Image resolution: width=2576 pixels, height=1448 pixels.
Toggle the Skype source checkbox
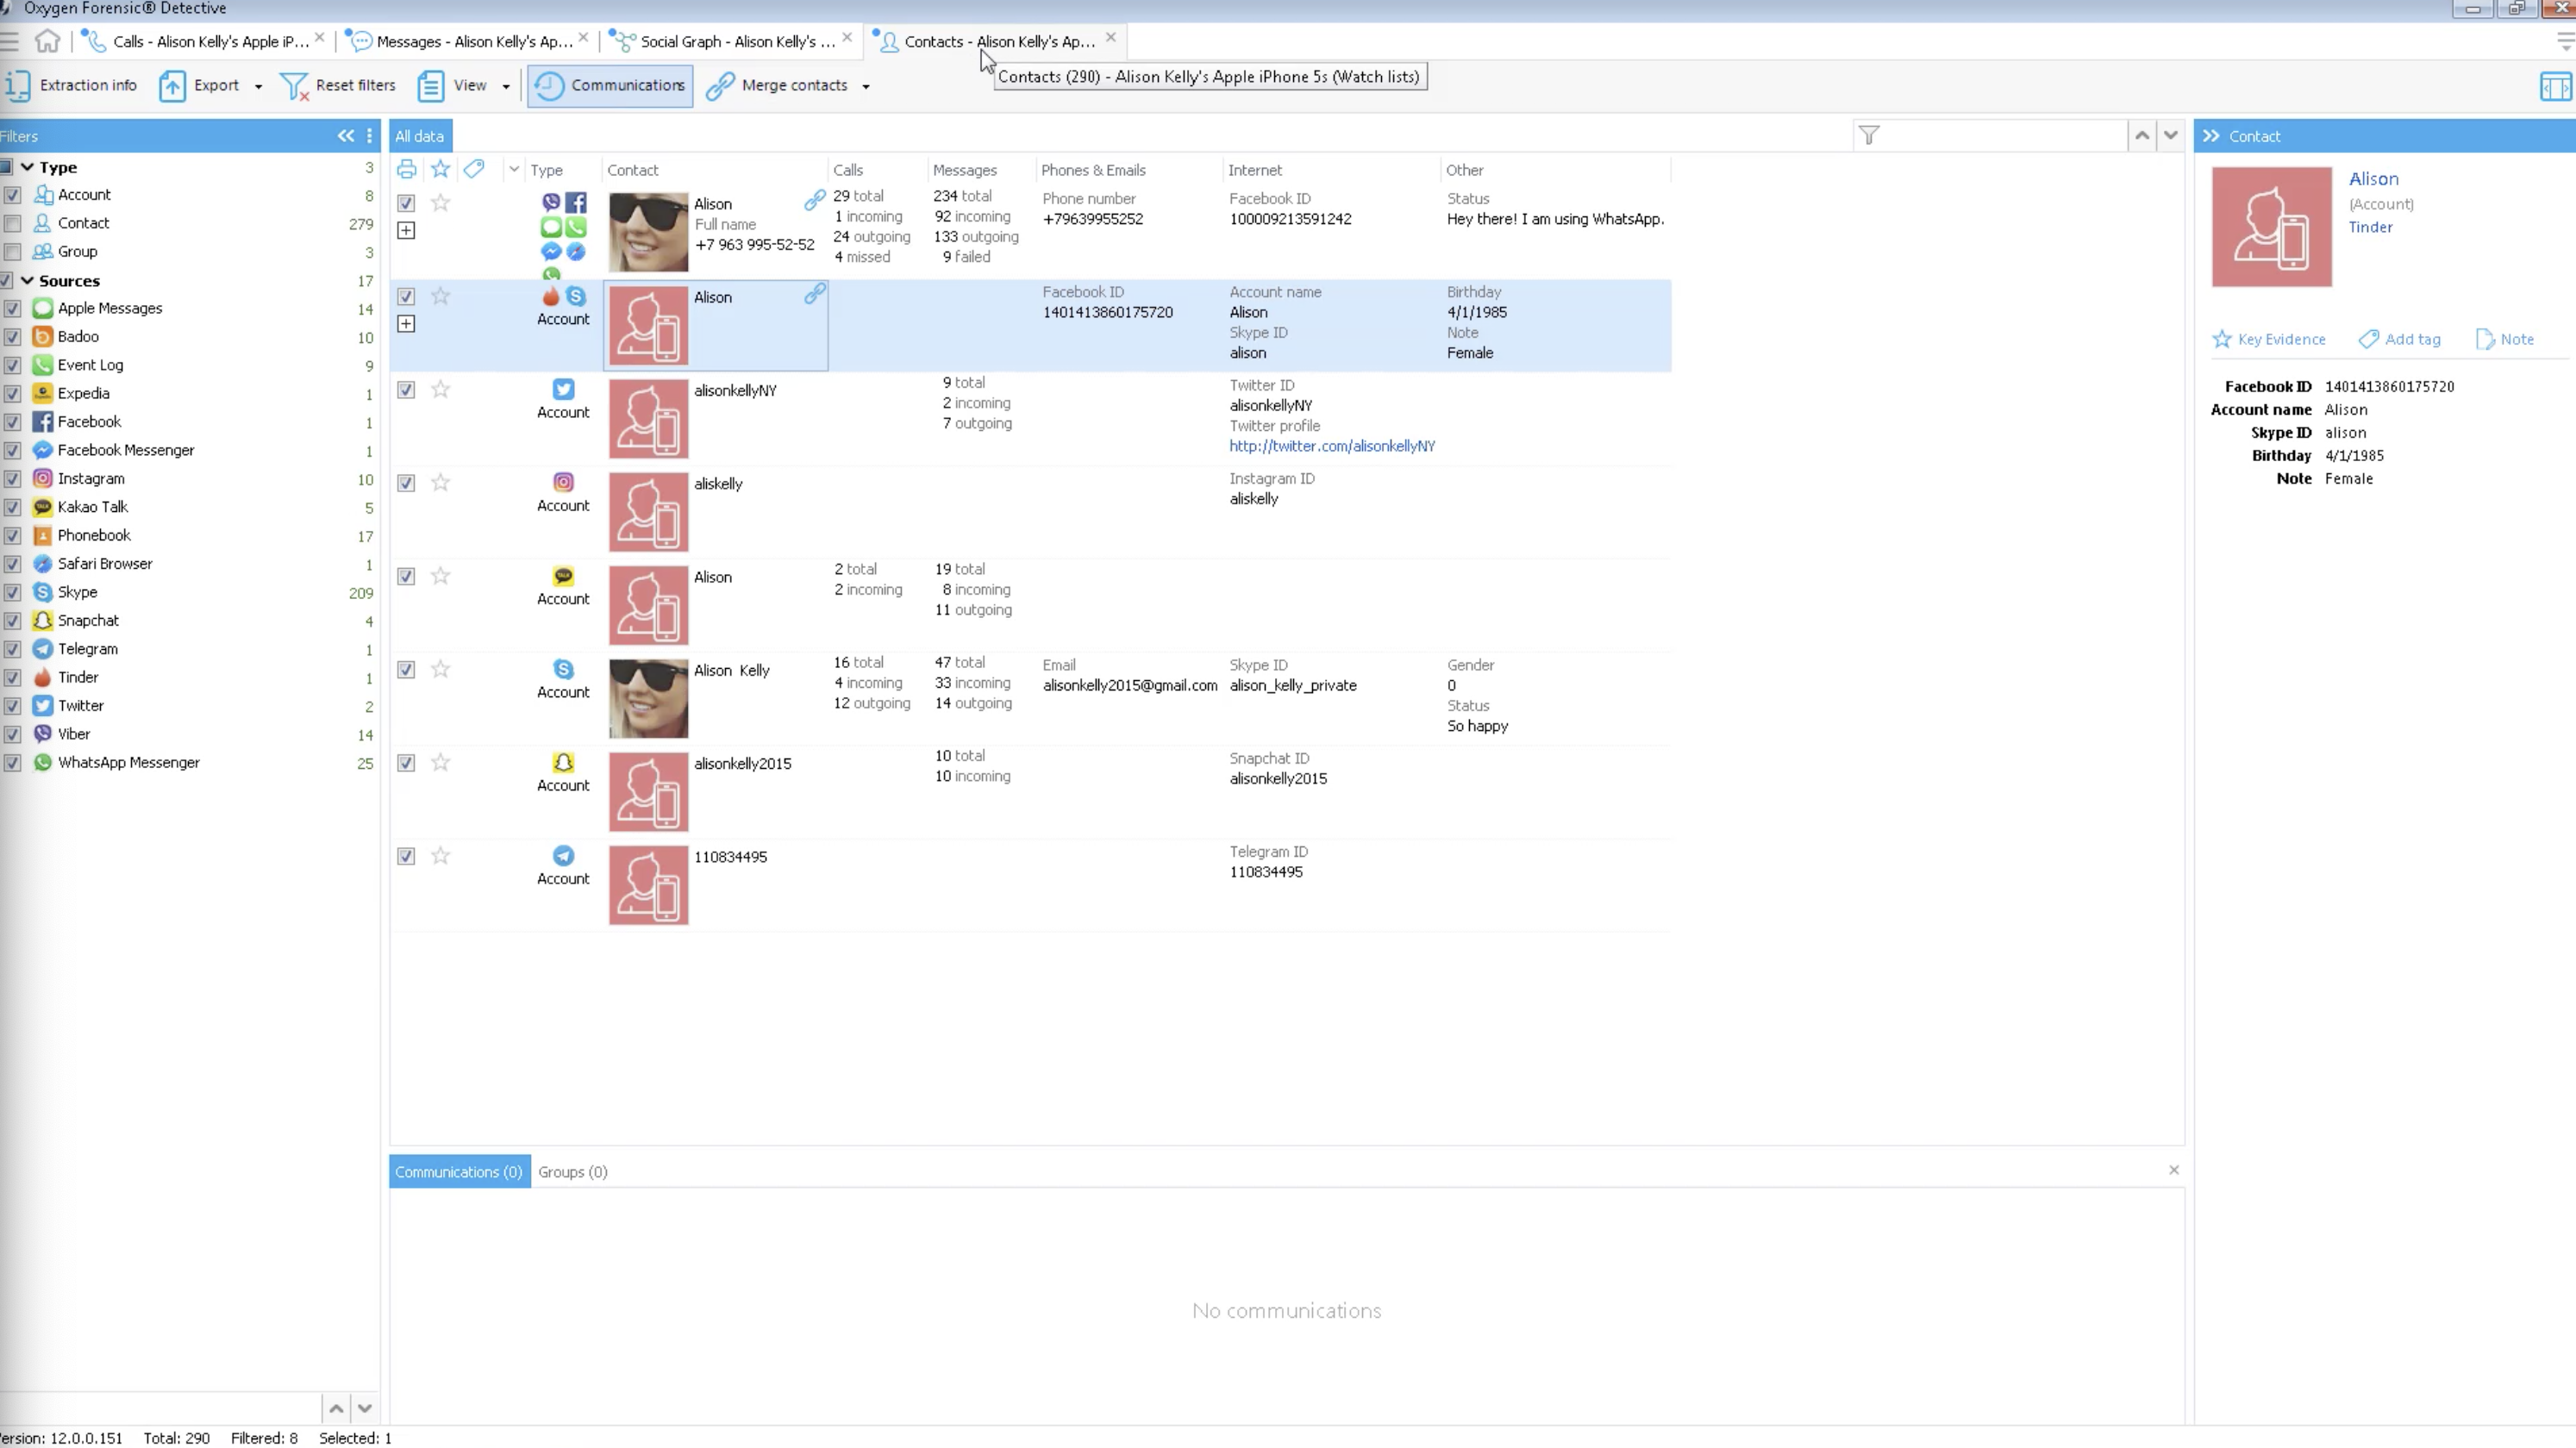tap(12, 593)
